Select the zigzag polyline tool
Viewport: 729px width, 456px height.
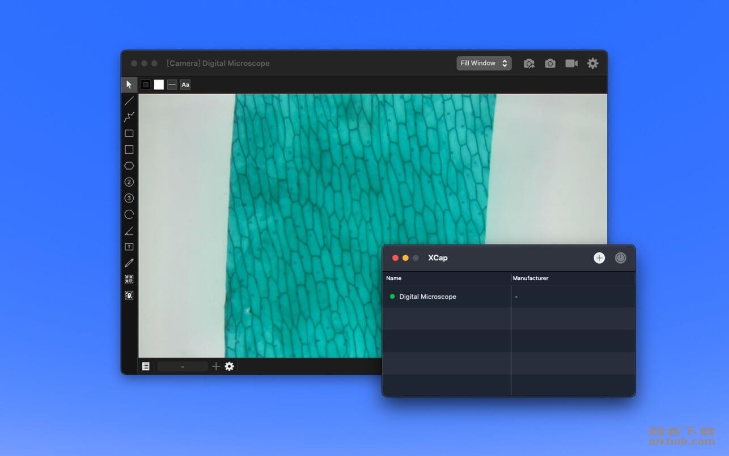click(129, 117)
